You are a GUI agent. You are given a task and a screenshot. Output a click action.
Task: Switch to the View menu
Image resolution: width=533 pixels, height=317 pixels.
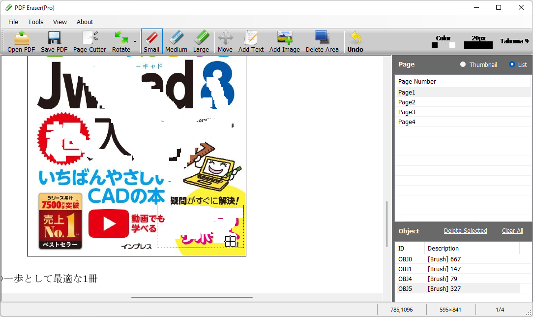[x=59, y=22]
